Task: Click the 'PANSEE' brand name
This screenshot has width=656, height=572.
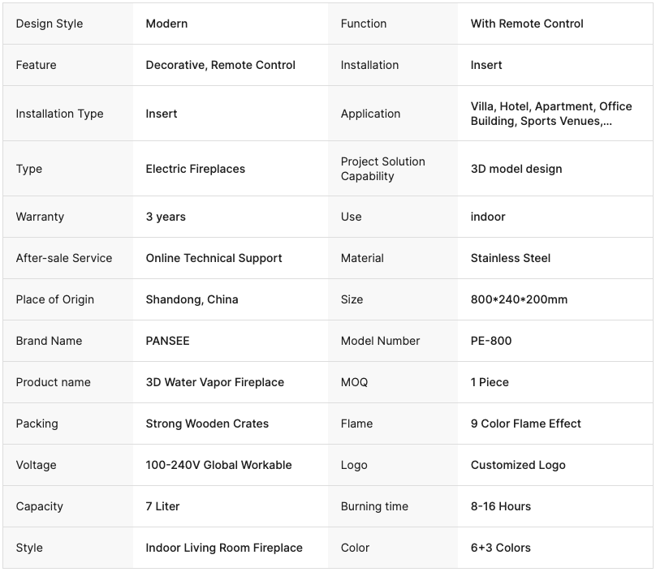Action: [x=167, y=341]
